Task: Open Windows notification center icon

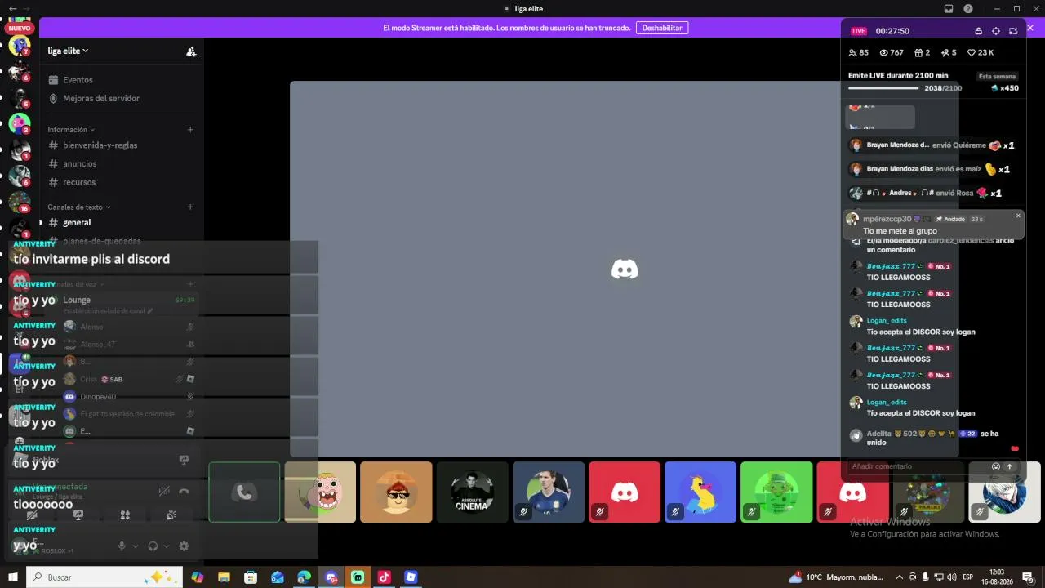Action: [1030, 577]
